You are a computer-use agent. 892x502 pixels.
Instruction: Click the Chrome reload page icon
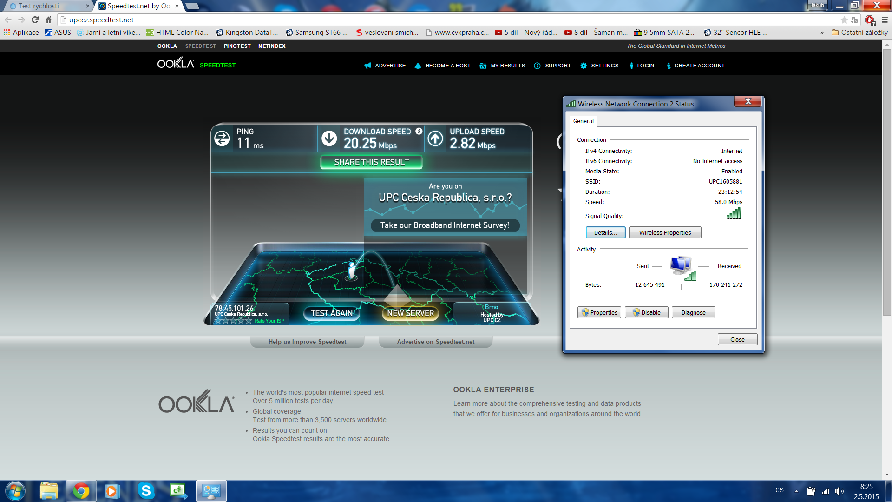(x=35, y=20)
